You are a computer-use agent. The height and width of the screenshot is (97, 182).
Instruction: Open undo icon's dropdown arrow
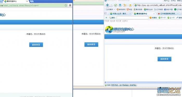click(x=127, y=5)
